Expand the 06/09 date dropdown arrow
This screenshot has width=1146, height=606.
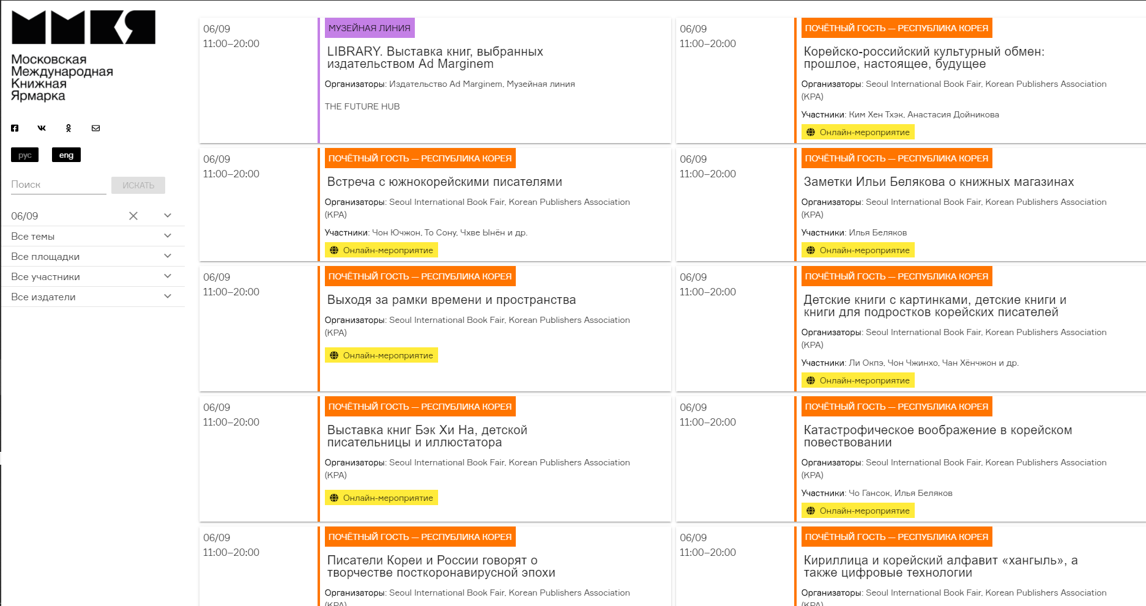coord(168,215)
